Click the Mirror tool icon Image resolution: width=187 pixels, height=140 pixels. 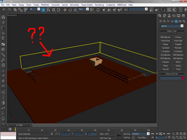[x=152, y=10]
